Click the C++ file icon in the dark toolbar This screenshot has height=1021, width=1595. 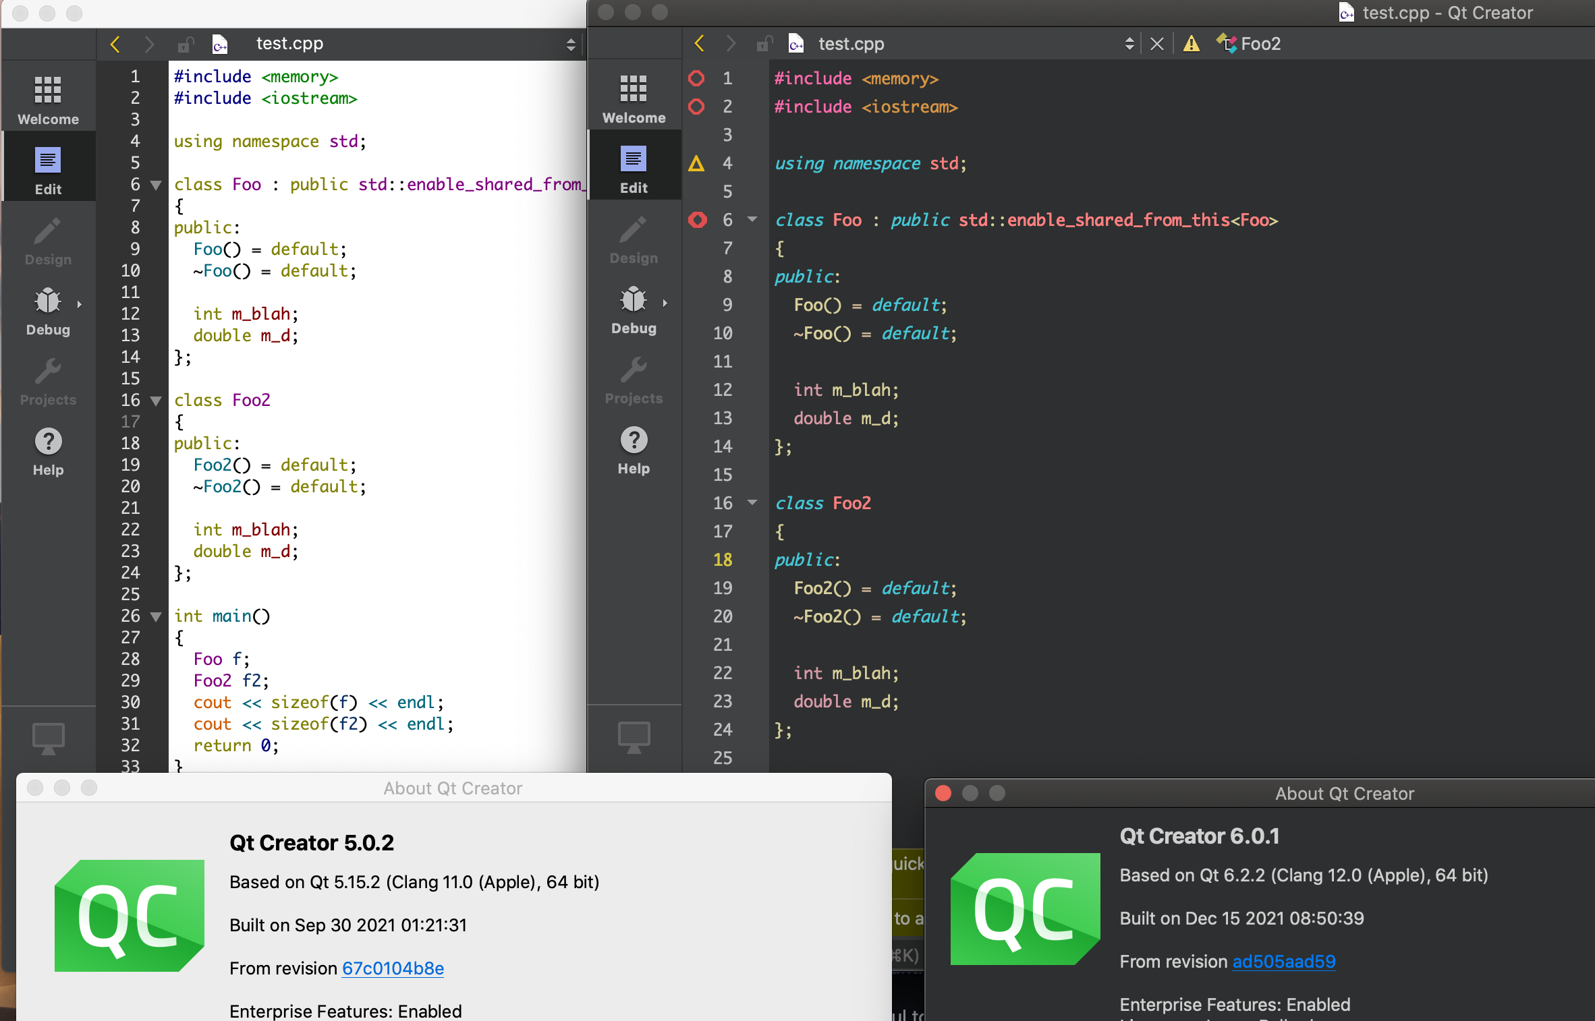click(x=796, y=44)
